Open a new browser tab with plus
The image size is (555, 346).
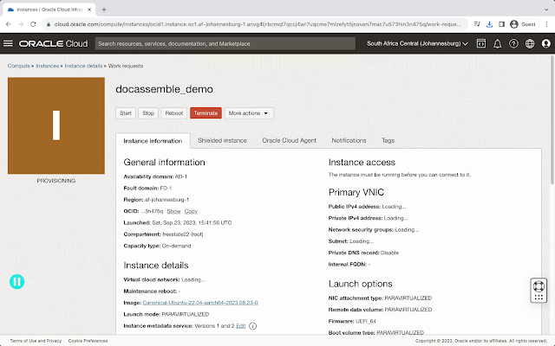pos(104,10)
